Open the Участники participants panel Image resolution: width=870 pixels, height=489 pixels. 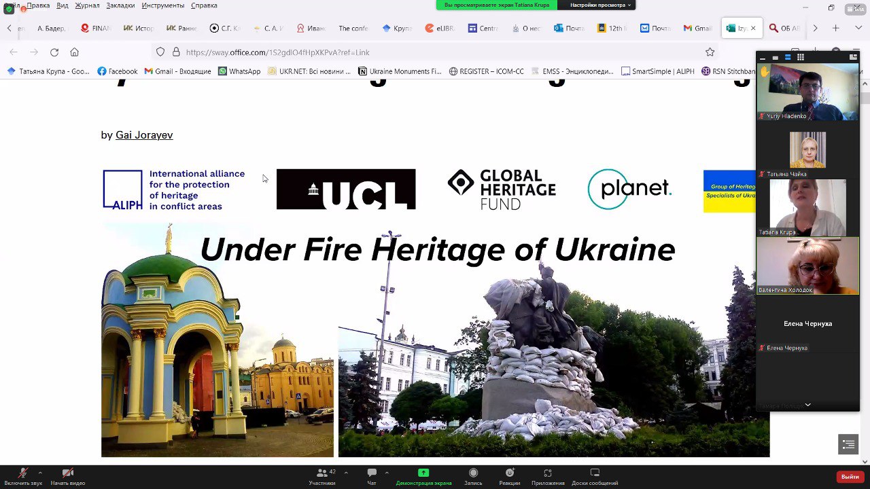click(322, 476)
